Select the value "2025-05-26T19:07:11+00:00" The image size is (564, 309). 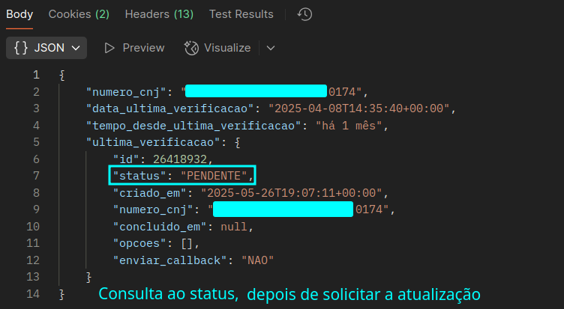pyautogui.click(x=291, y=193)
